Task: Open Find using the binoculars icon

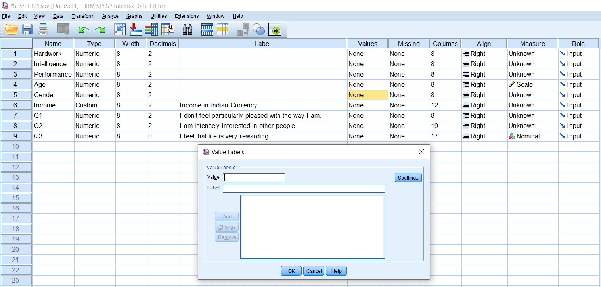Action: pos(187,29)
